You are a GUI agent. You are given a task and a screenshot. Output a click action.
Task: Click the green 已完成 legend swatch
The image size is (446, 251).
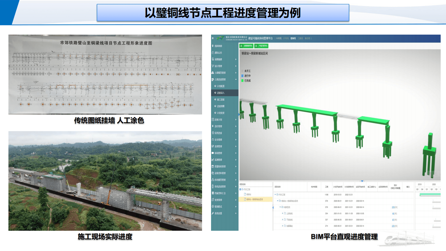[x=242, y=80]
